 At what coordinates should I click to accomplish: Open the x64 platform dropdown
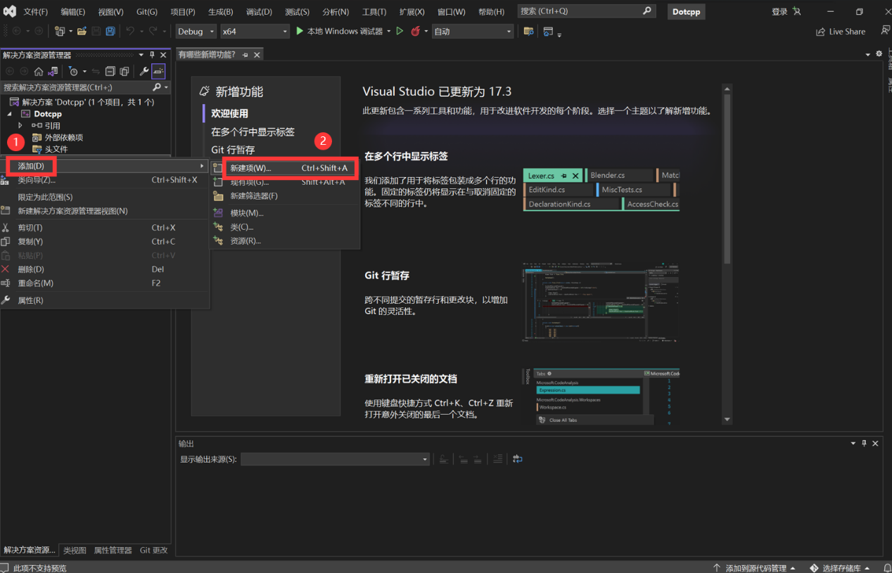254,32
